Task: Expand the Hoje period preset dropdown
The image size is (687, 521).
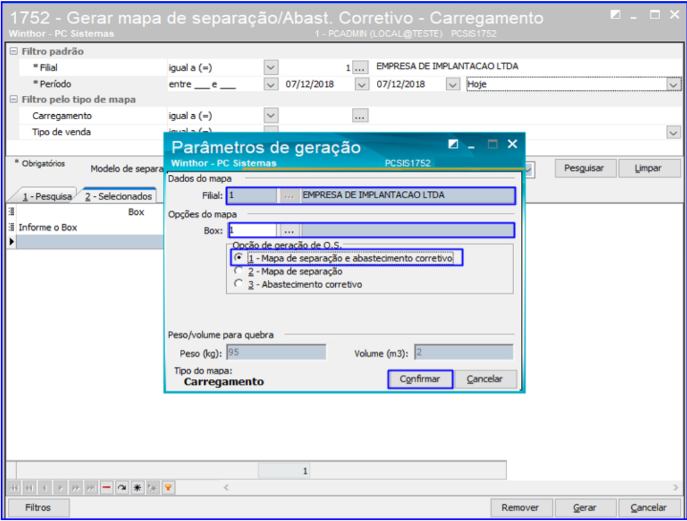Action: click(x=673, y=84)
